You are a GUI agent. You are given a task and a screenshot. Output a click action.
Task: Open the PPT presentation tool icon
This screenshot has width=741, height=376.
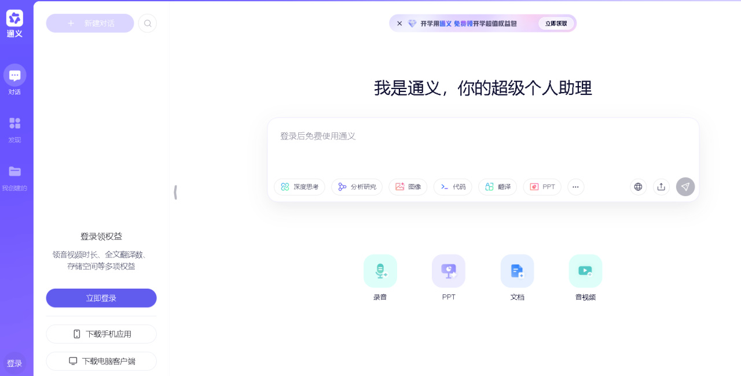[x=449, y=271]
